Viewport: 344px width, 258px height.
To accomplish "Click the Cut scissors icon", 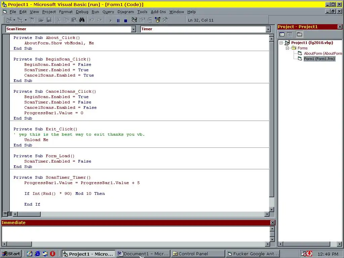I will click(58, 20).
